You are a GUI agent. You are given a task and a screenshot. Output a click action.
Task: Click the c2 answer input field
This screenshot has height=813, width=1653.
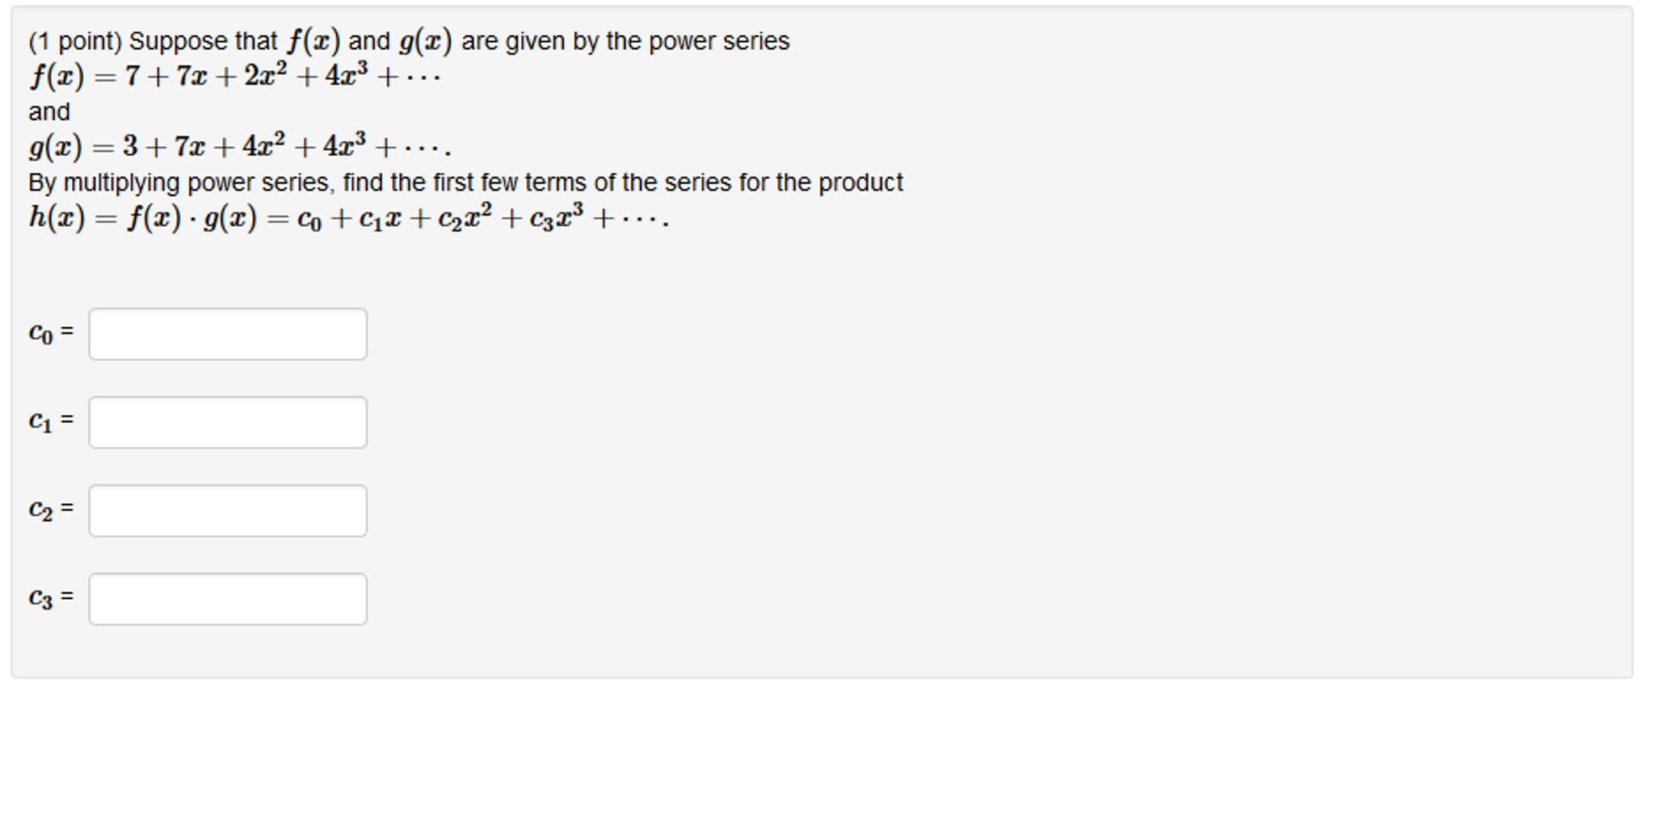click(227, 509)
